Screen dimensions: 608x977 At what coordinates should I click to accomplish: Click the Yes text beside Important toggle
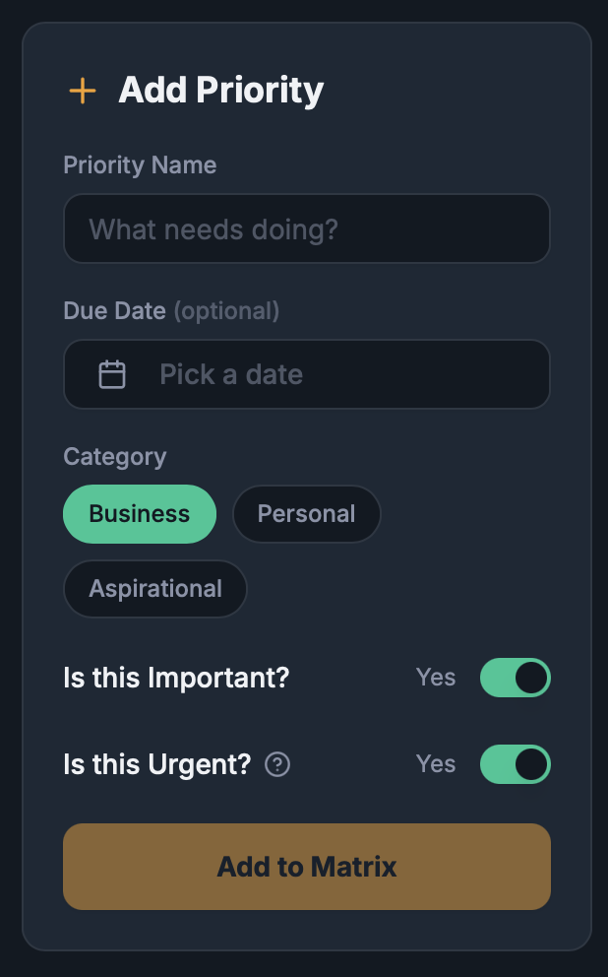coord(436,678)
